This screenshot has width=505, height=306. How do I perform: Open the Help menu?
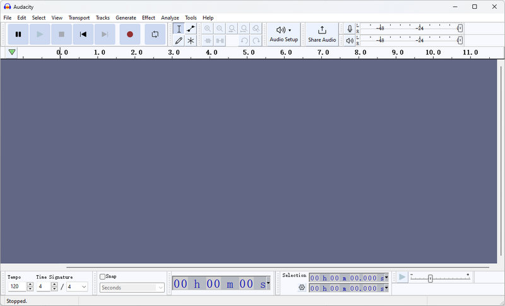[208, 18]
